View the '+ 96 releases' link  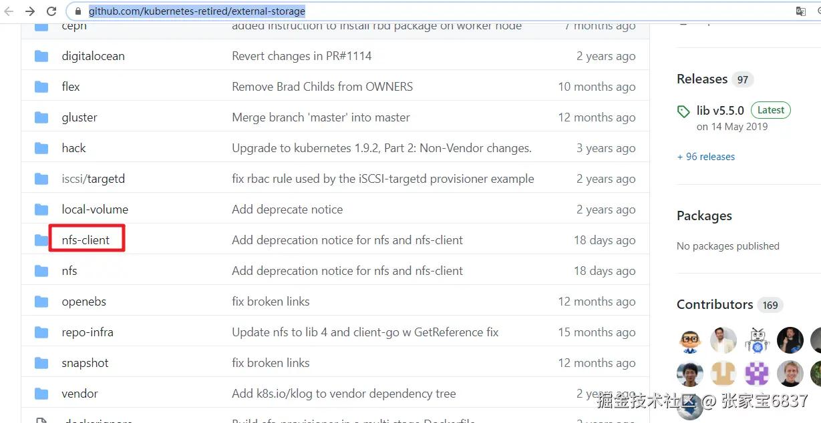pos(706,157)
